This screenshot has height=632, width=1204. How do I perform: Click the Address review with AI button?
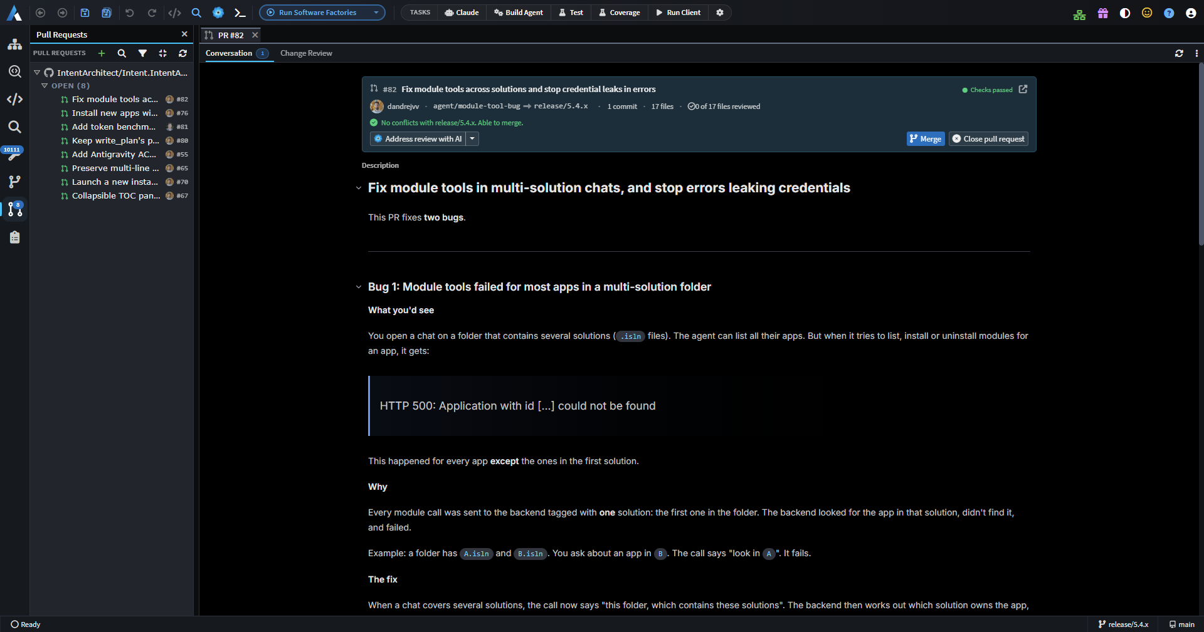pyautogui.click(x=418, y=139)
